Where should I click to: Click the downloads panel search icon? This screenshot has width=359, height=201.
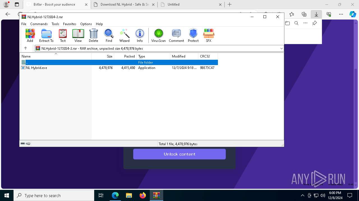[296, 23]
